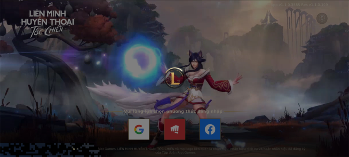This screenshot has width=349, height=157.
Task: Log in using the Facebook icon
Action: pos(210,129)
